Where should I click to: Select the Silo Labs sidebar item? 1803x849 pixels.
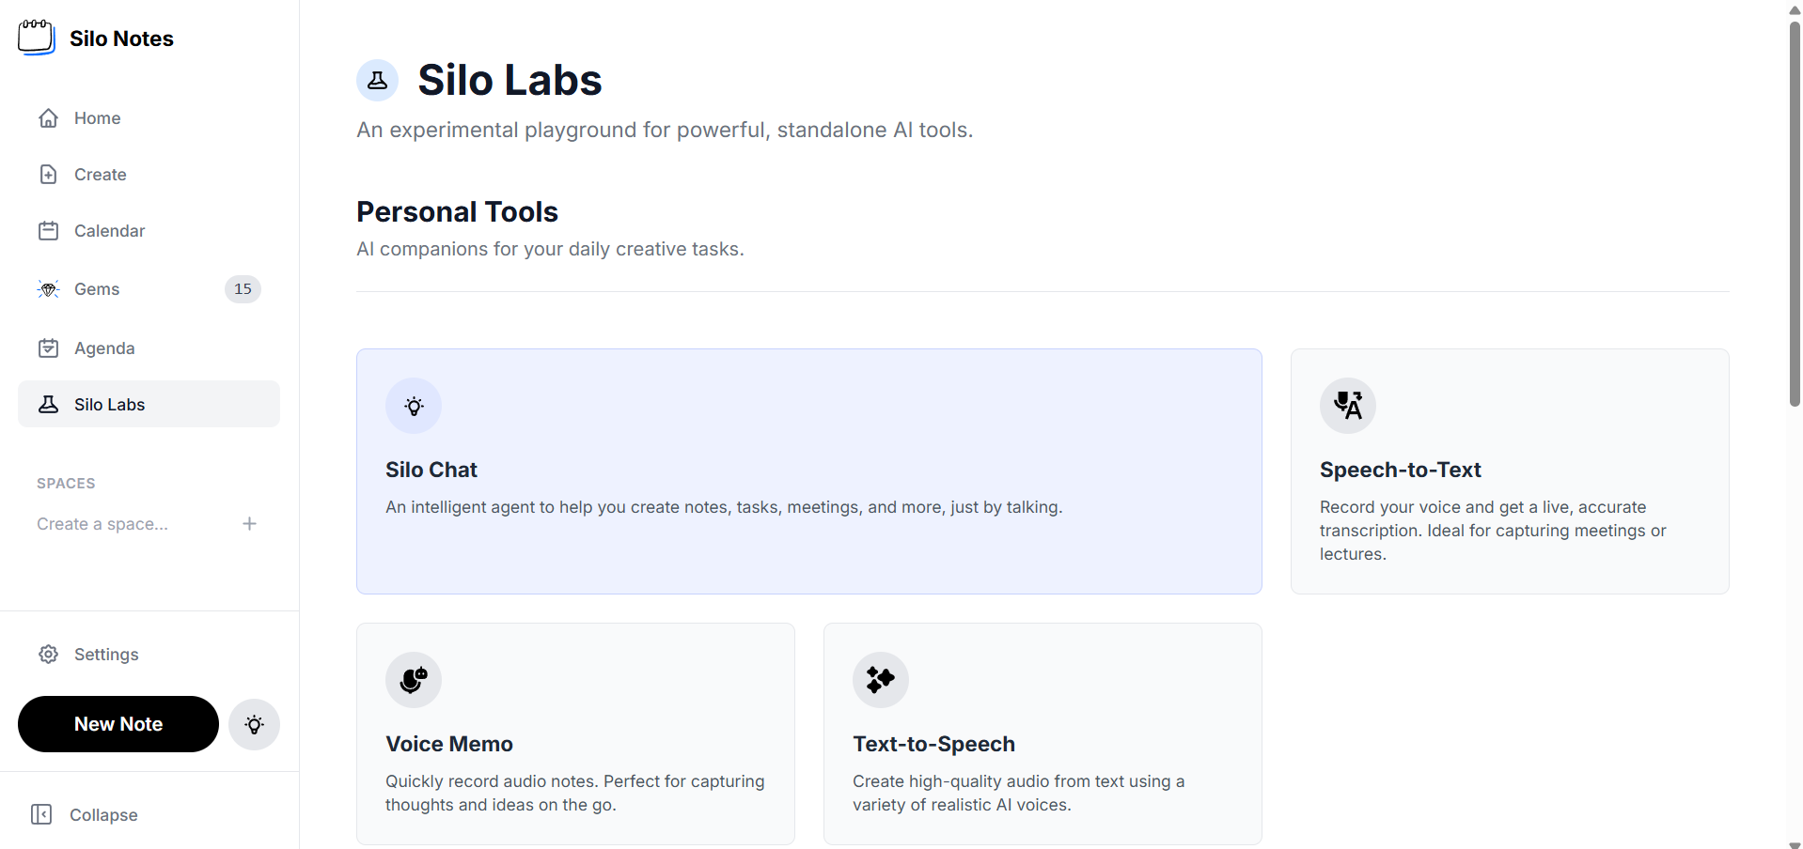[x=149, y=404]
